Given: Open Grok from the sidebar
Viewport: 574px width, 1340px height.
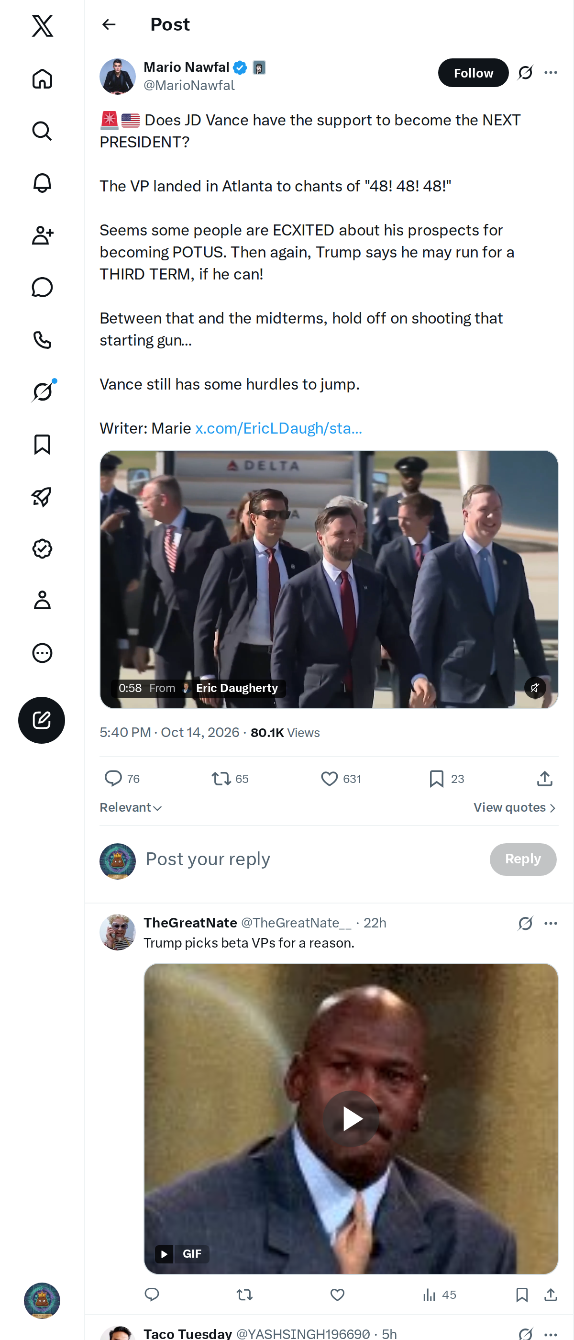Looking at the screenshot, I should 42,391.
